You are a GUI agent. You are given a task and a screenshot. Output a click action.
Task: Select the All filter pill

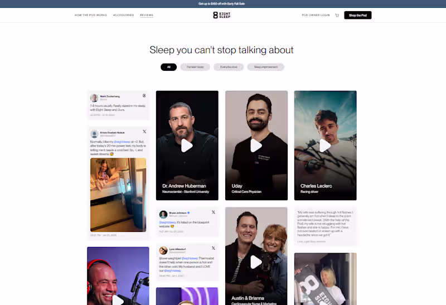click(x=169, y=67)
